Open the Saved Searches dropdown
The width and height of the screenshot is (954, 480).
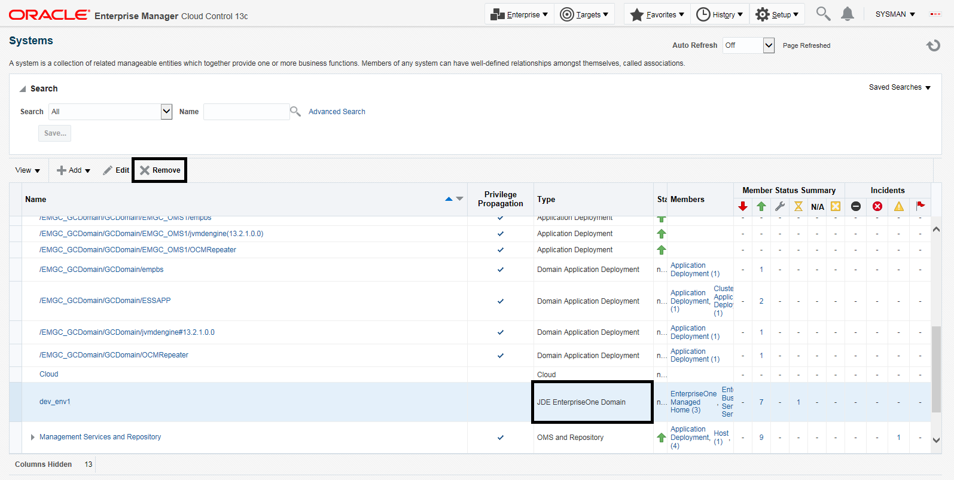(x=900, y=87)
